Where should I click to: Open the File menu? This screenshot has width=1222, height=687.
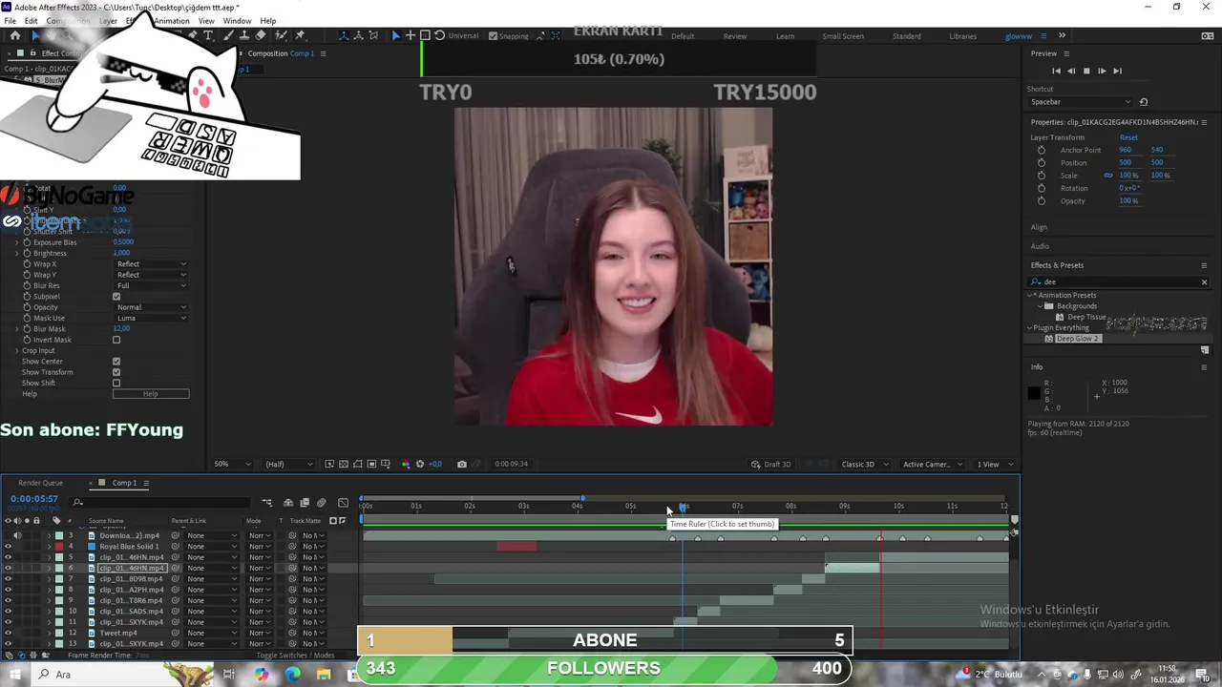click(x=10, y=21)
